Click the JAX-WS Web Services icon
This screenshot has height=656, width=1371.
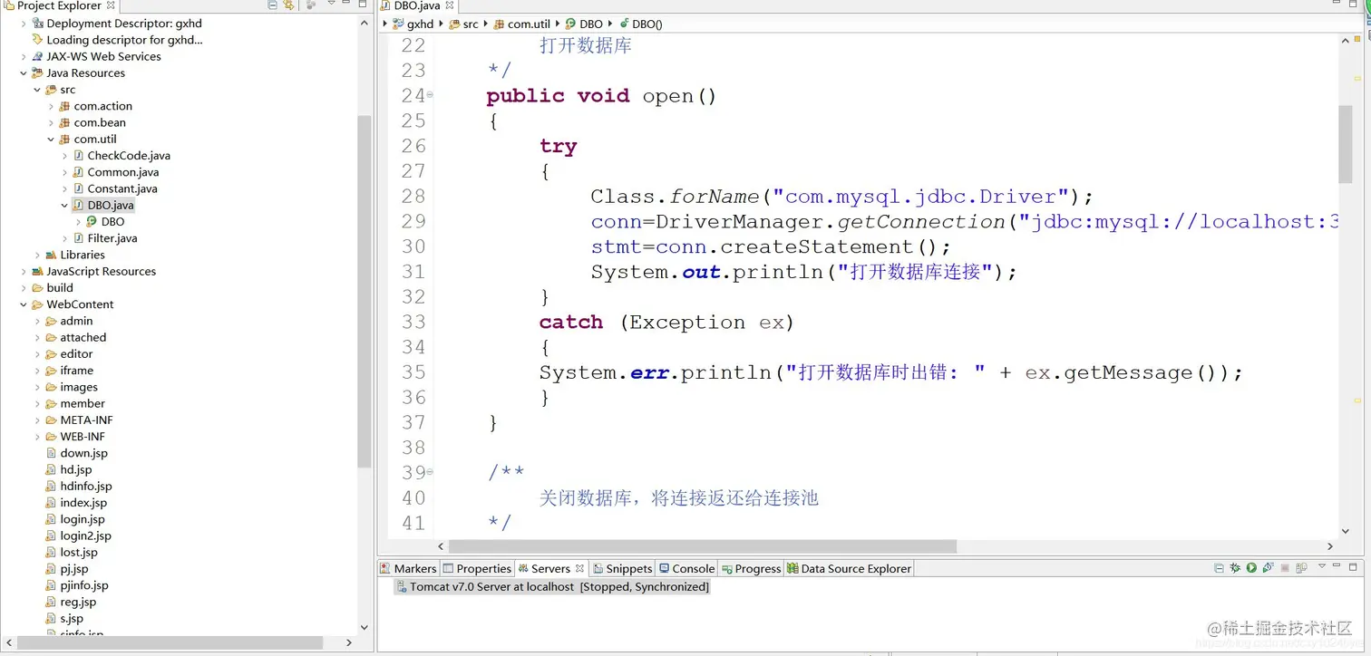click(37, 56)
